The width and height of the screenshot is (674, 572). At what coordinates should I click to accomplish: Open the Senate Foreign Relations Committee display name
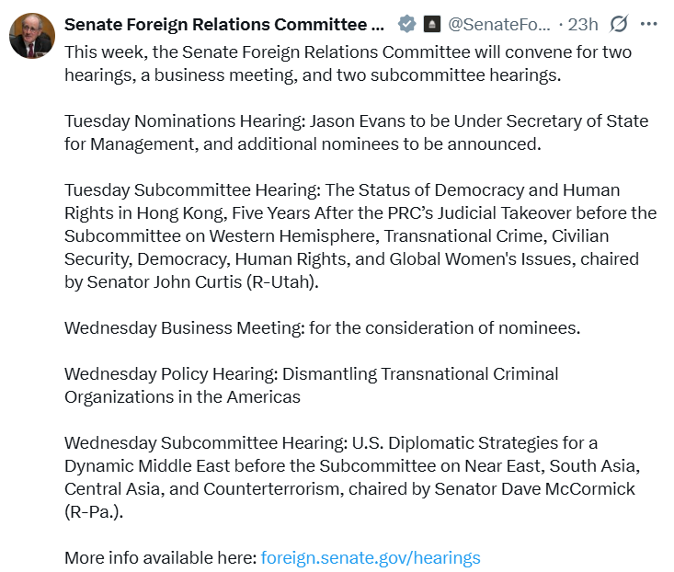pos(224,25)
